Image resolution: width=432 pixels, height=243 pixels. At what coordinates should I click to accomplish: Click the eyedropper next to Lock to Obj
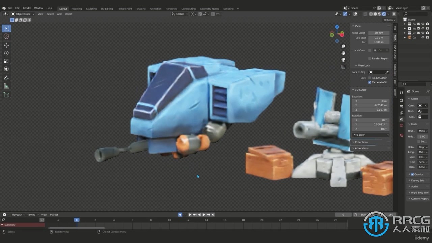tap(387, 72)
